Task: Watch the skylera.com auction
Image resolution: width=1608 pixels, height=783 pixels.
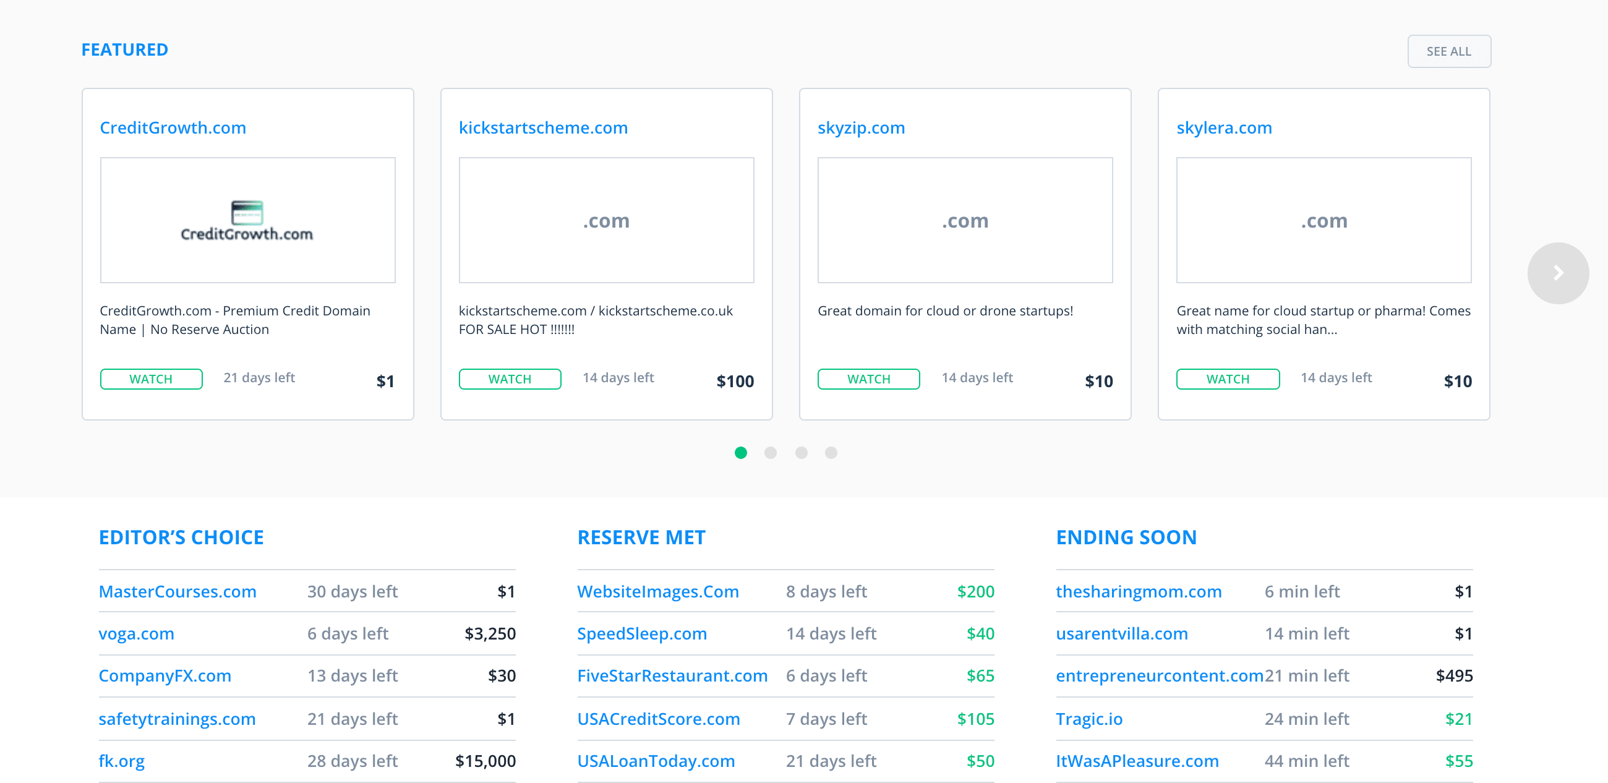Action: coord(1227,379)
